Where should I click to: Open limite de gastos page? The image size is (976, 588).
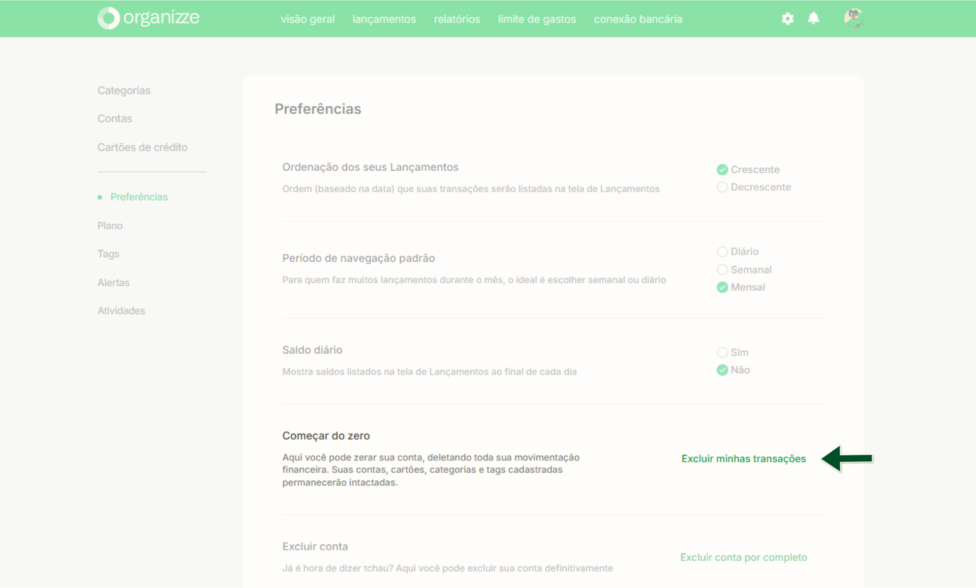pos(537,19)
